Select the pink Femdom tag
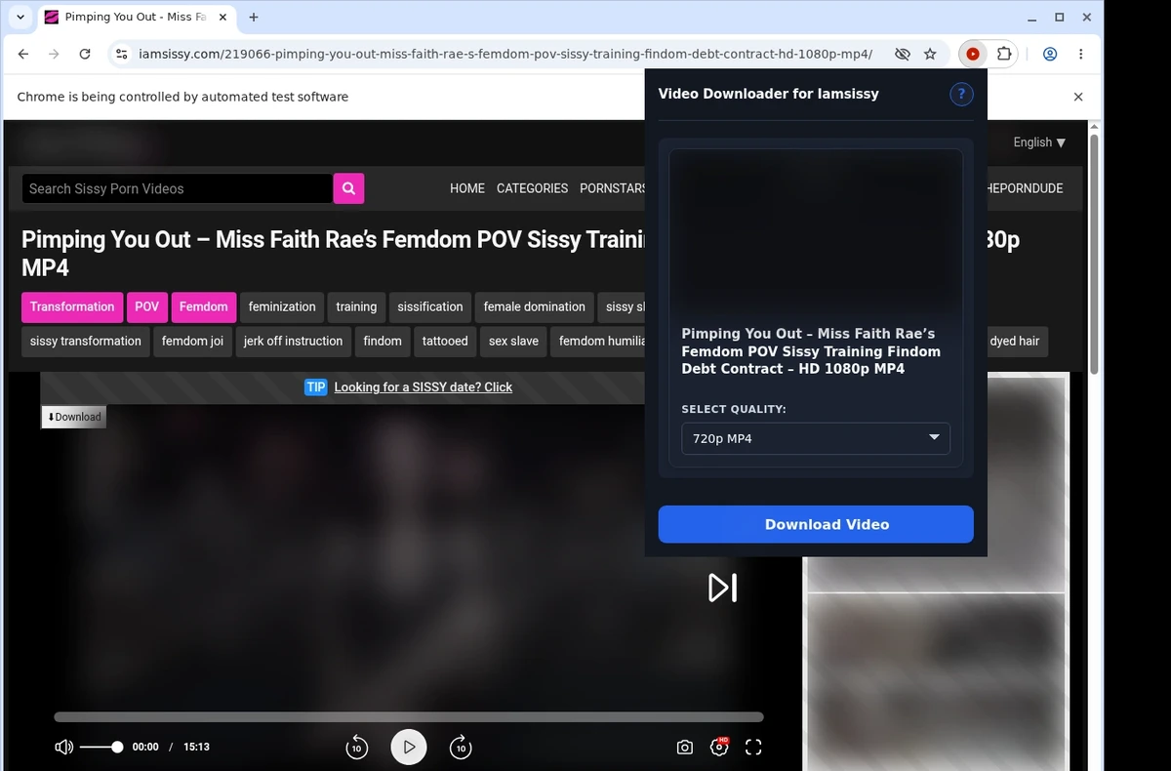Viewport: 1171px width, 771px height. [203, 306]
